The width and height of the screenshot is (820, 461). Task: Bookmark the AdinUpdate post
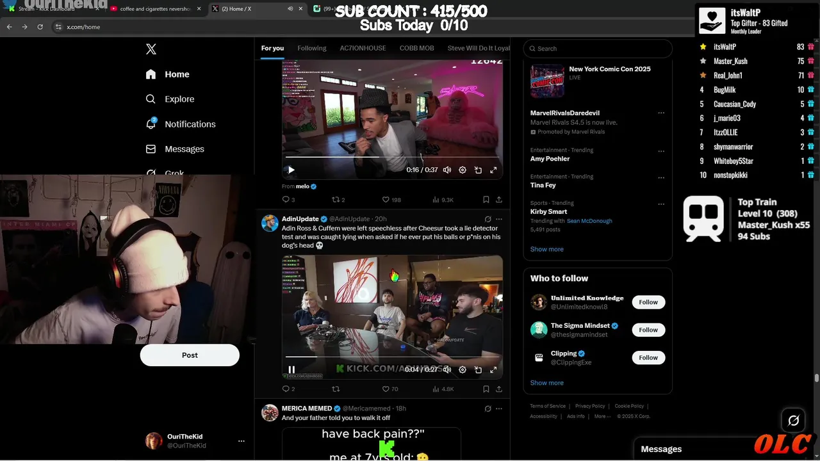[x=486, y=389]
